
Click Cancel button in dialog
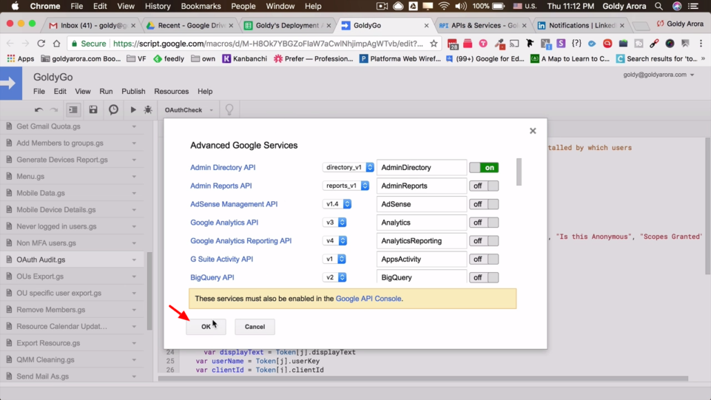point(255,327)
